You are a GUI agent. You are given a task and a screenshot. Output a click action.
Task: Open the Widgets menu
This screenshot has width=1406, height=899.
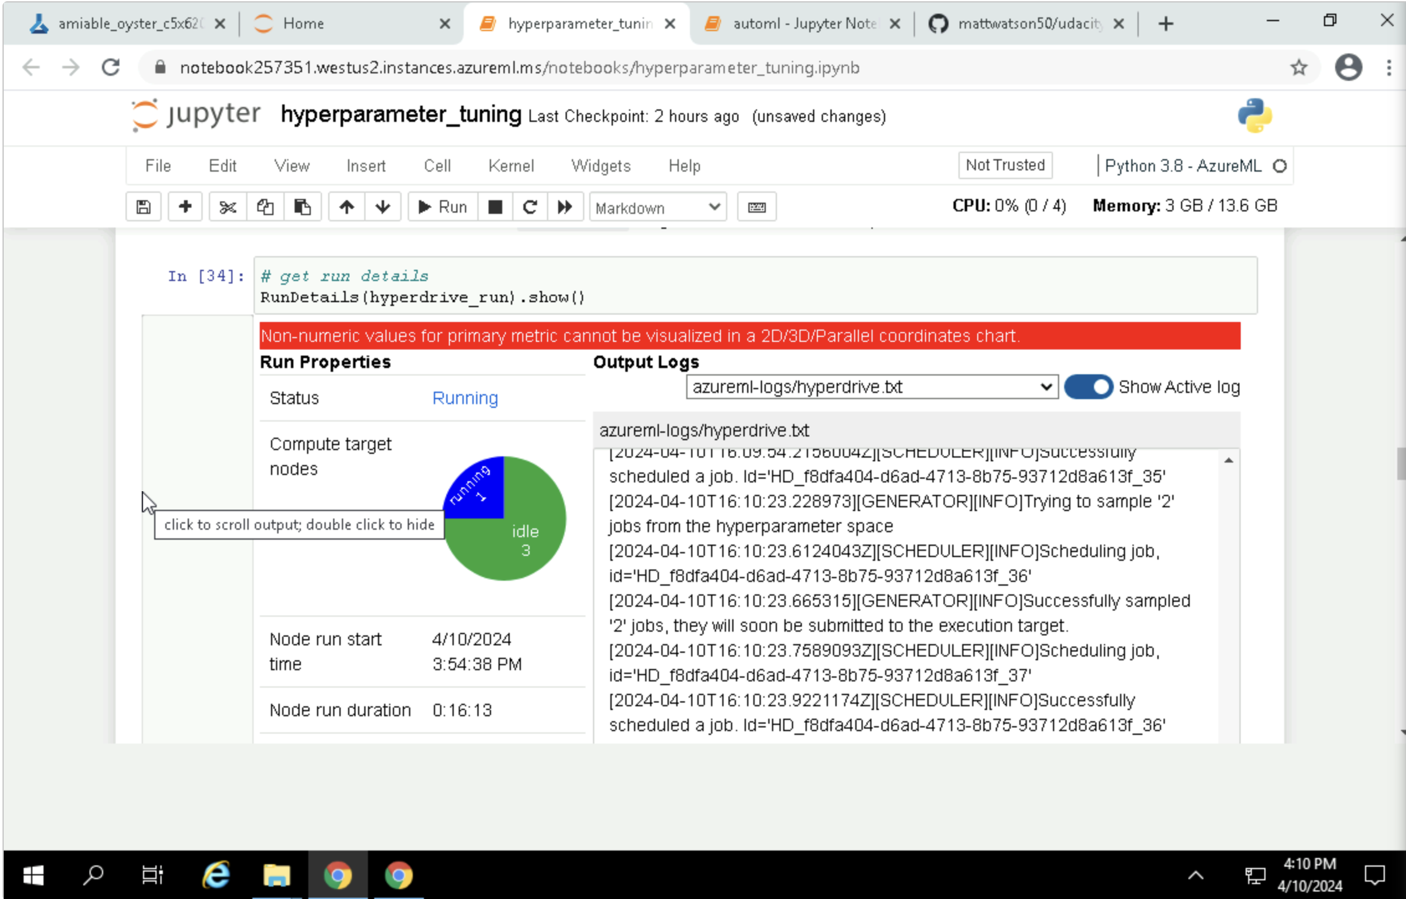(x=600, y=166)
